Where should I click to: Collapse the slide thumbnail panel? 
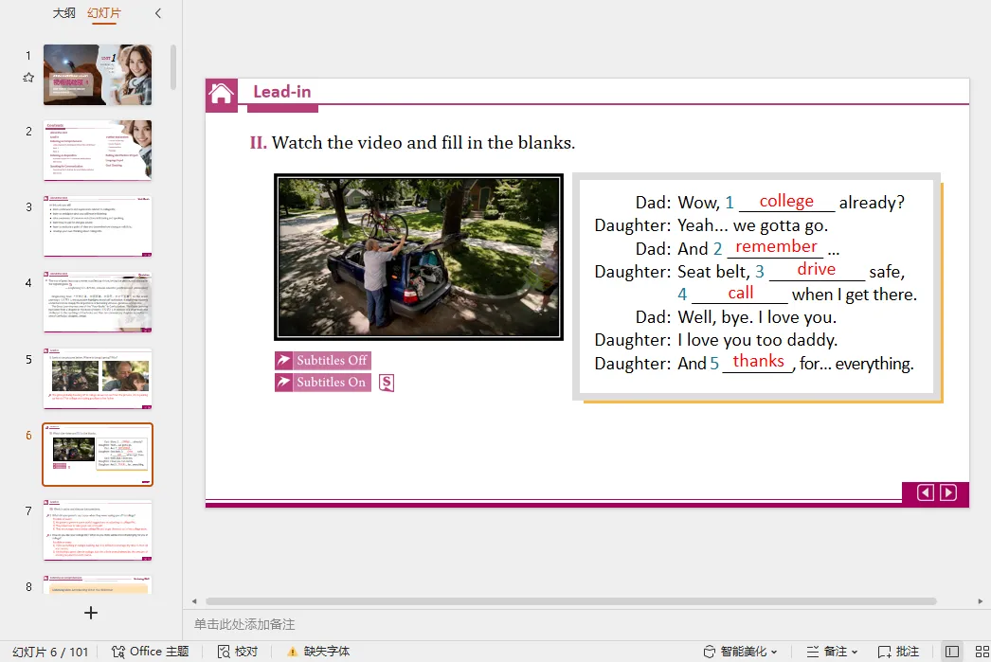coord(158,13)
